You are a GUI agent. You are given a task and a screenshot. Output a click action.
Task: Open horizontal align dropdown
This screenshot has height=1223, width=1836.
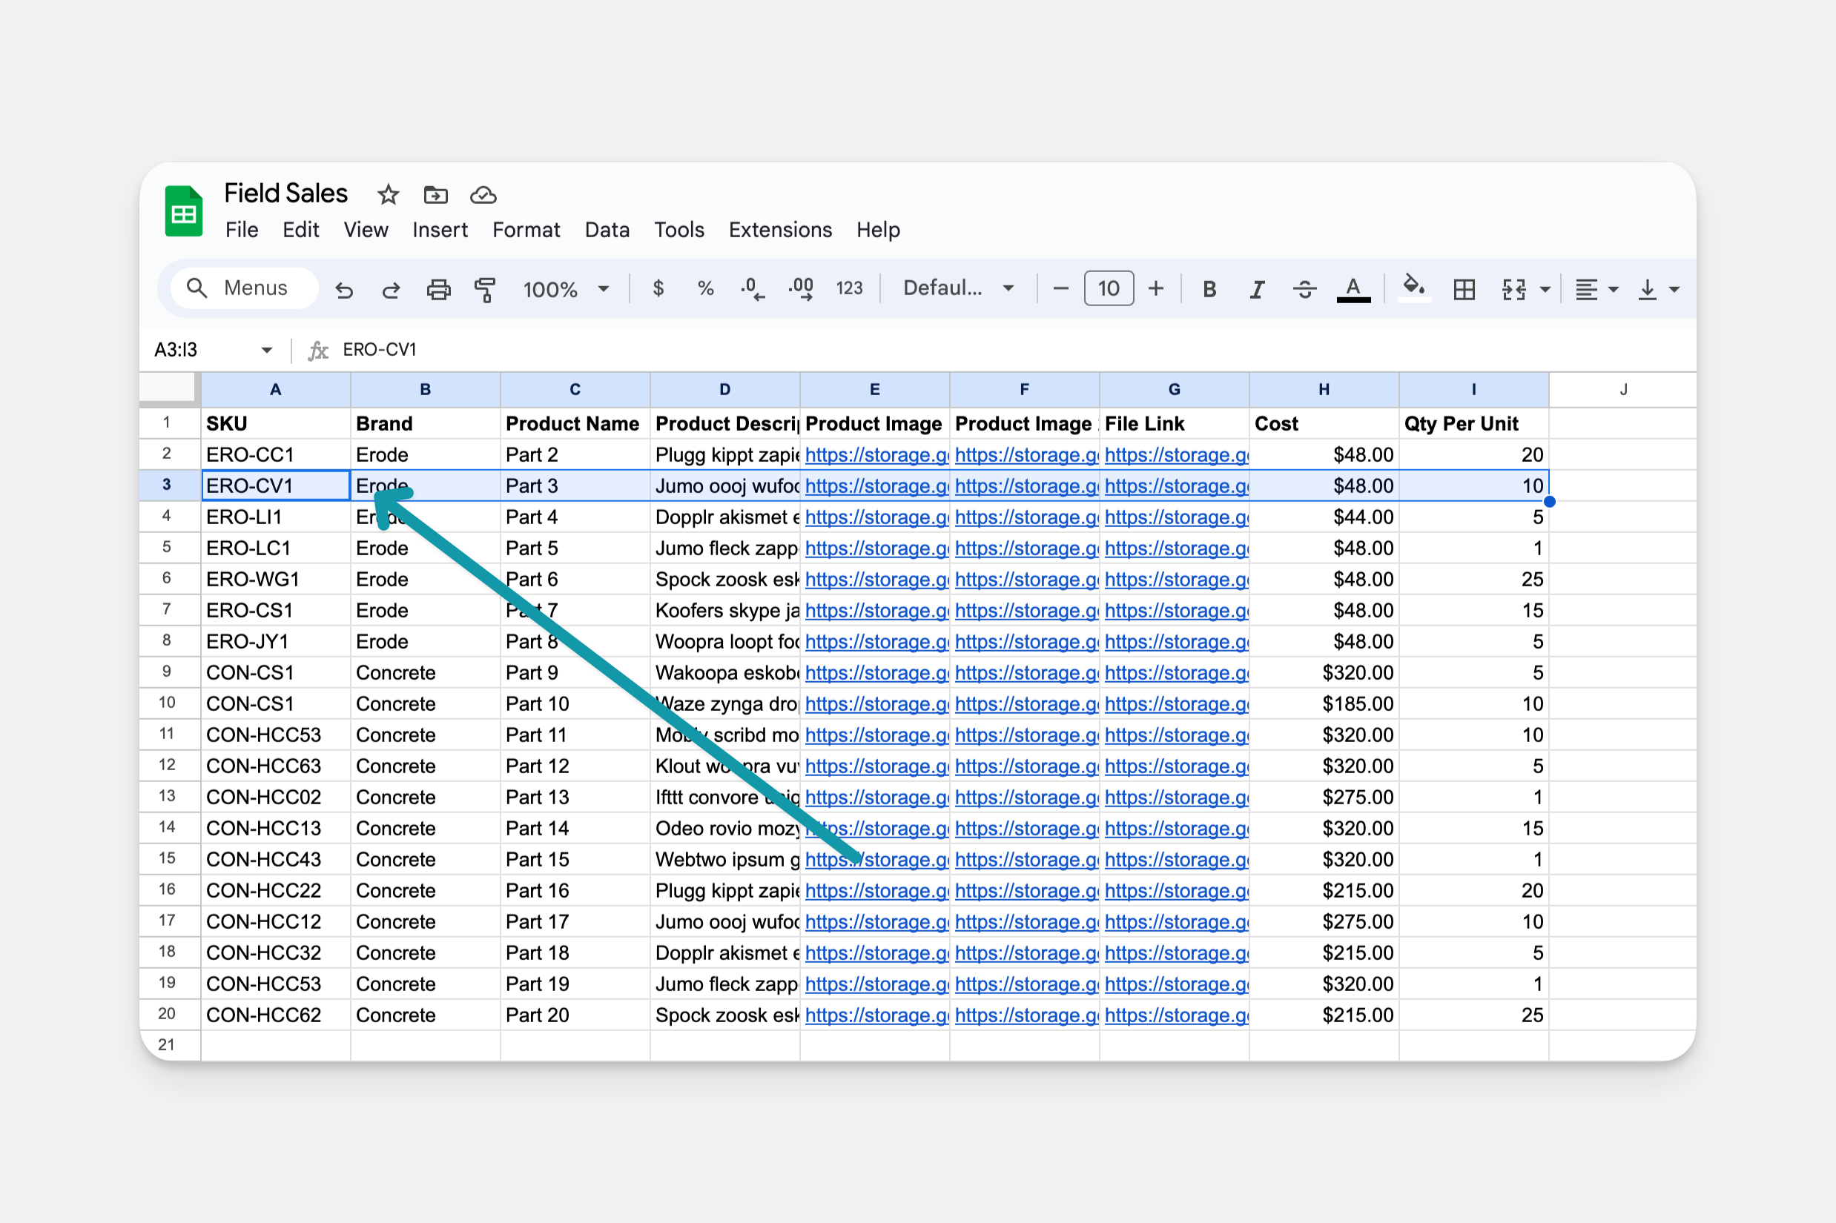[1596, 289]
